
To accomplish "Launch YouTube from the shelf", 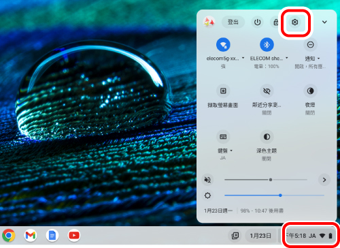I will (x=74, y=236).
